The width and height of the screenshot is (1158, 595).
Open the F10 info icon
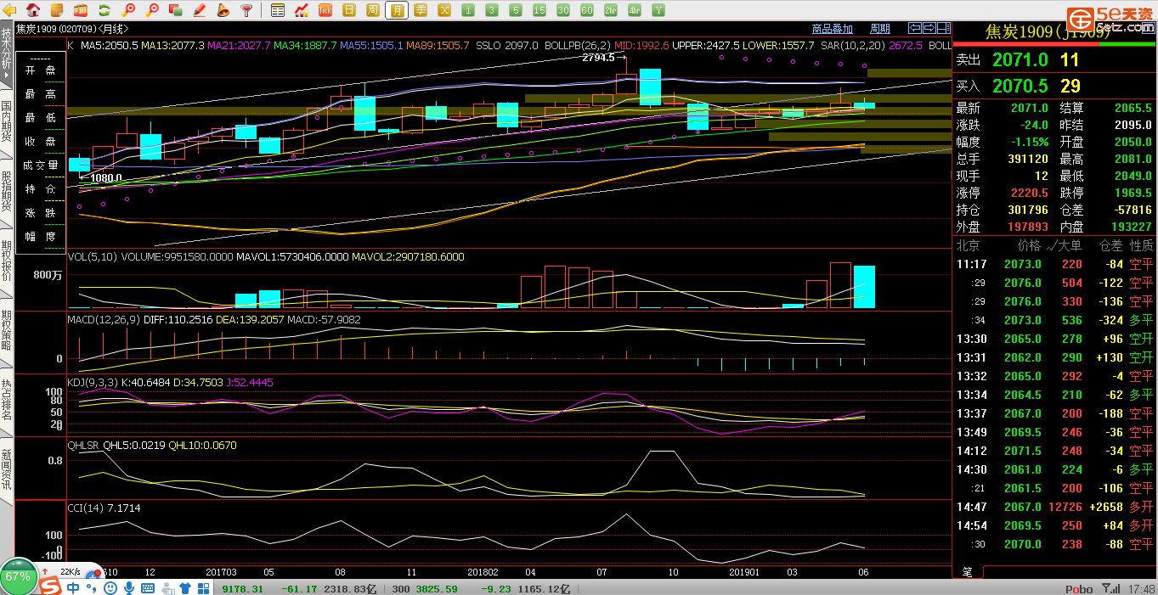point(81,10)
